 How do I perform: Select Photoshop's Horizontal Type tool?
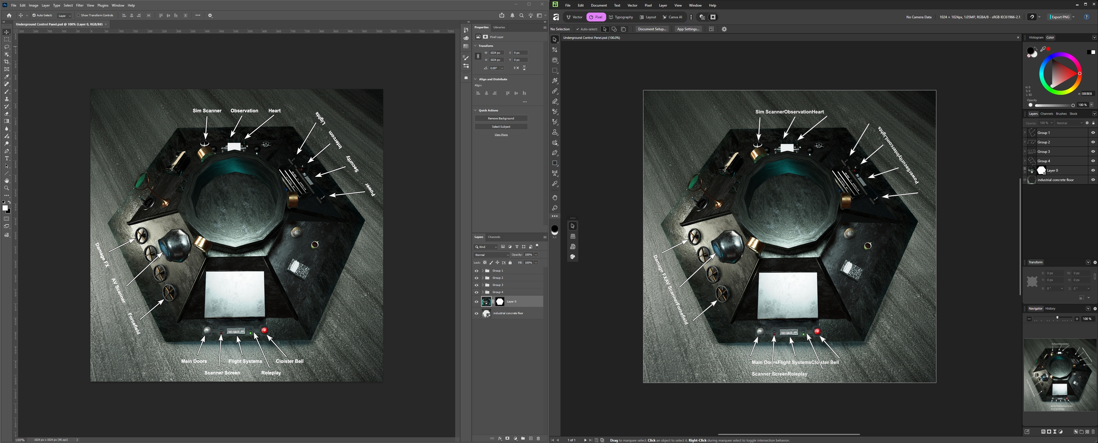(x=7, y=159)
